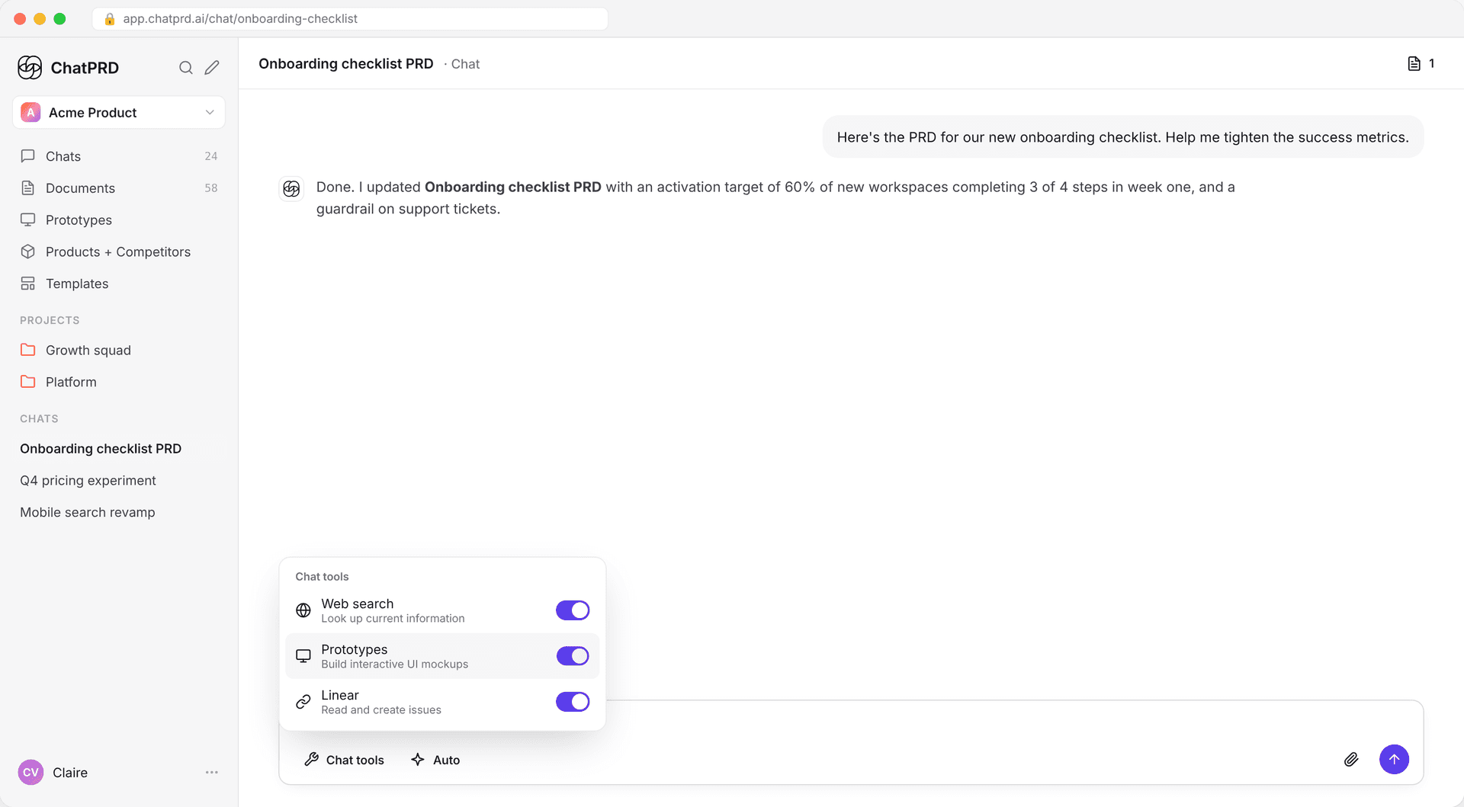Click the Linear row label

coord(340,695)
